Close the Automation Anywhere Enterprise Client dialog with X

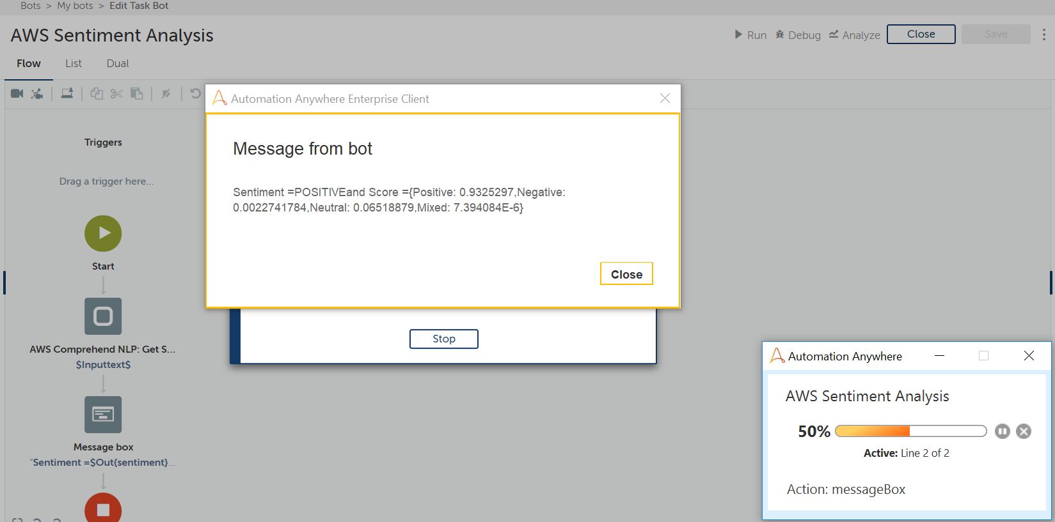(x=665, y=98)
